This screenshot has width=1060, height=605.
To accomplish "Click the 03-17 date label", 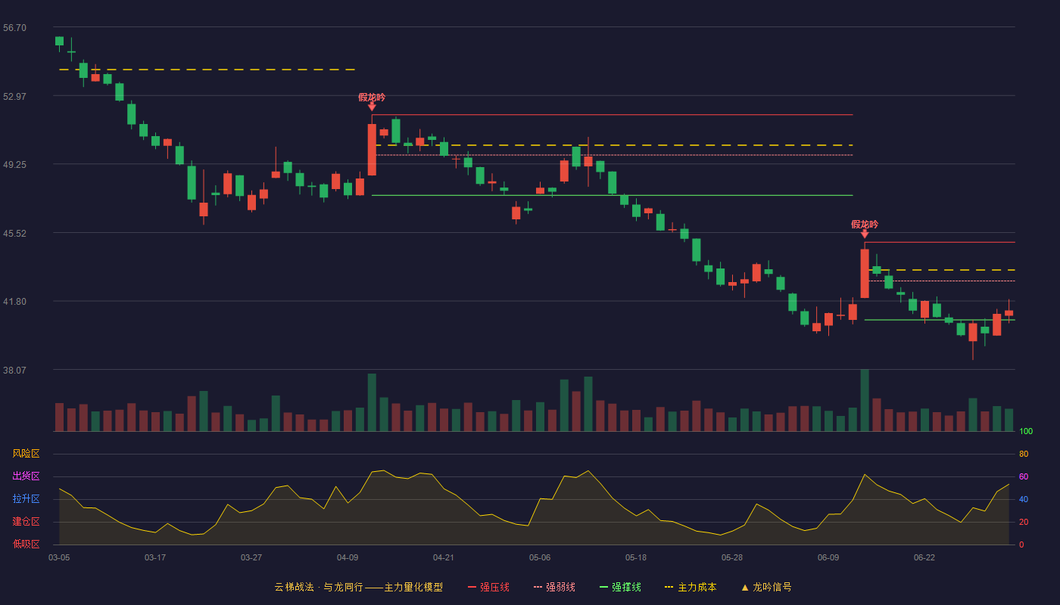I will coord(155,557).
